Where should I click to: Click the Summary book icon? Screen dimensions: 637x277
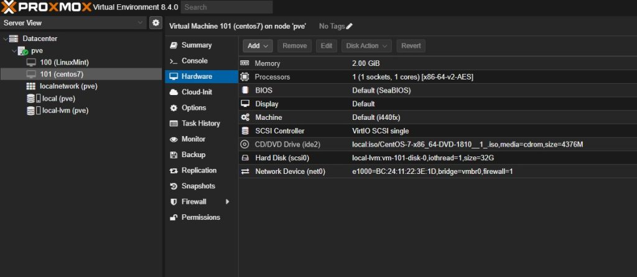pyautogui.click(x=174, y=45)
